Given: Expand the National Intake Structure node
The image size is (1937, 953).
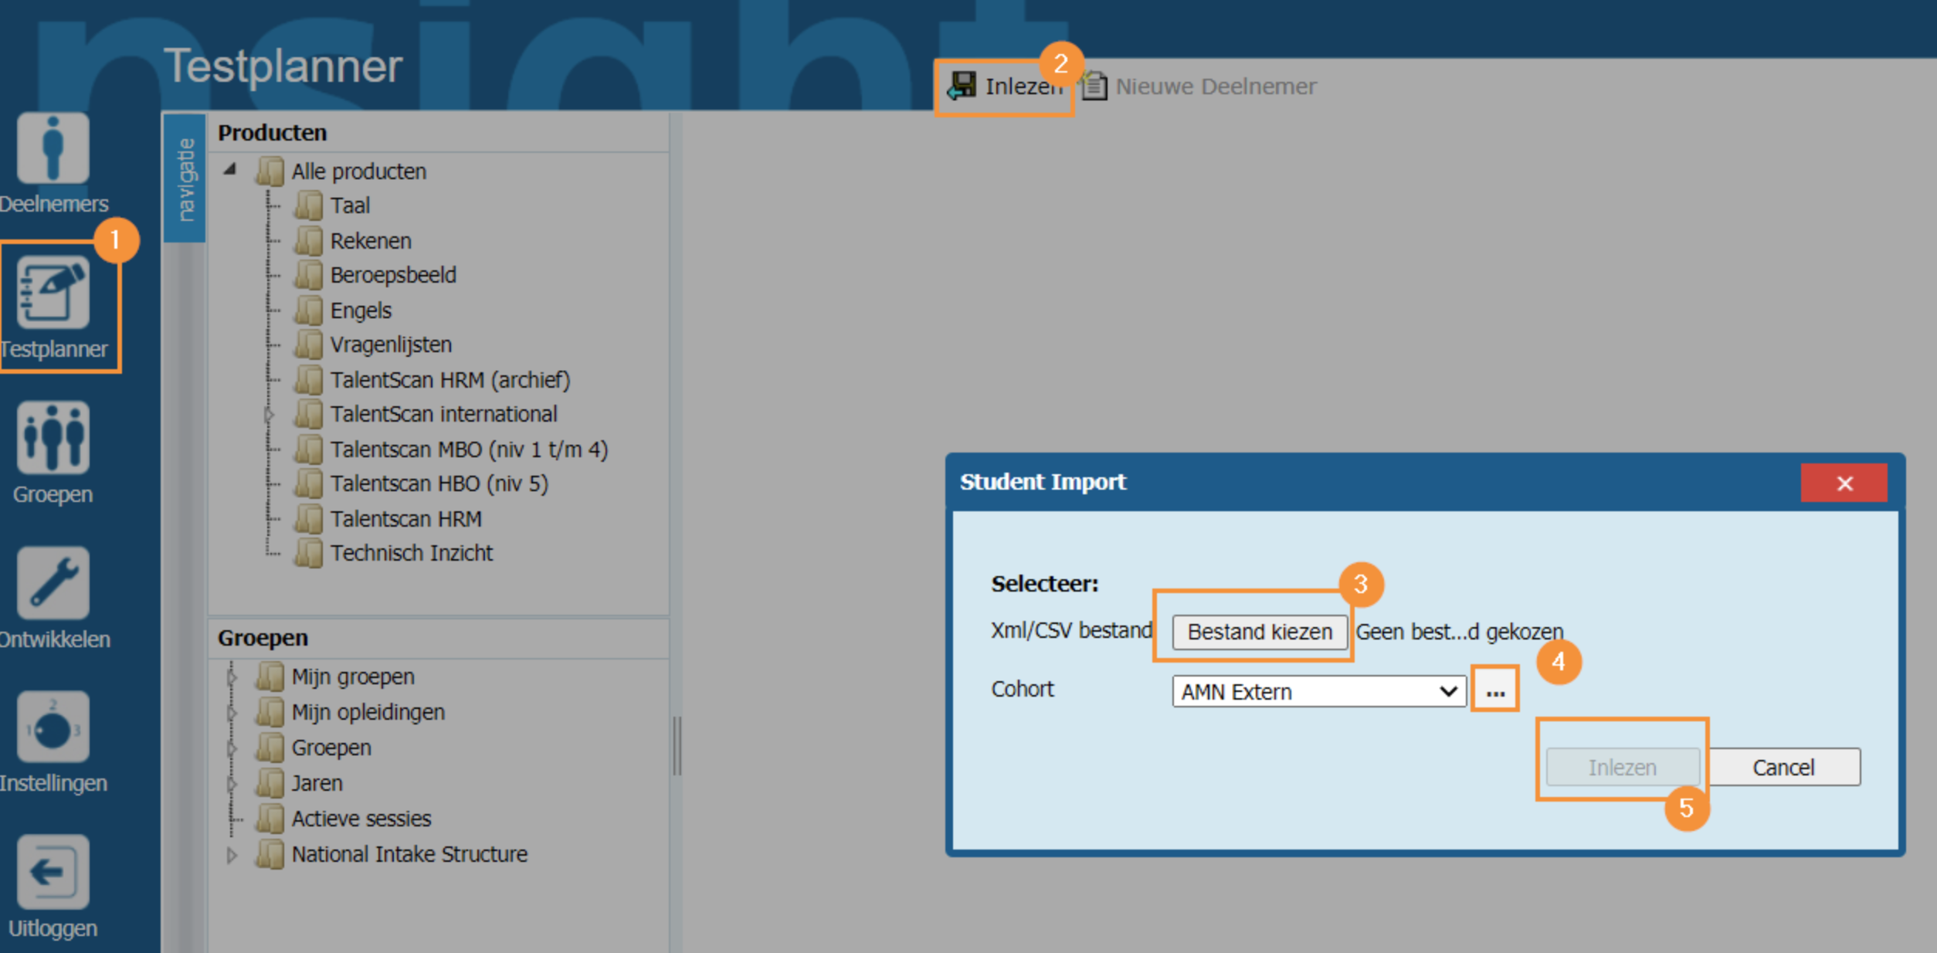Looking at the screenshot, I should pyautogui.click(x=231, y=855).
